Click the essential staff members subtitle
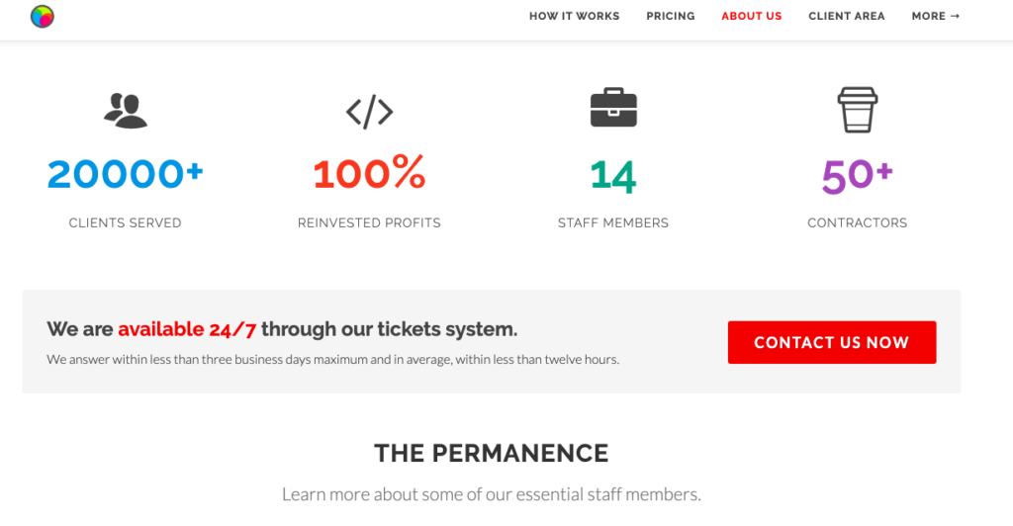Screen dimensions: 1013x526 (491, 494)
